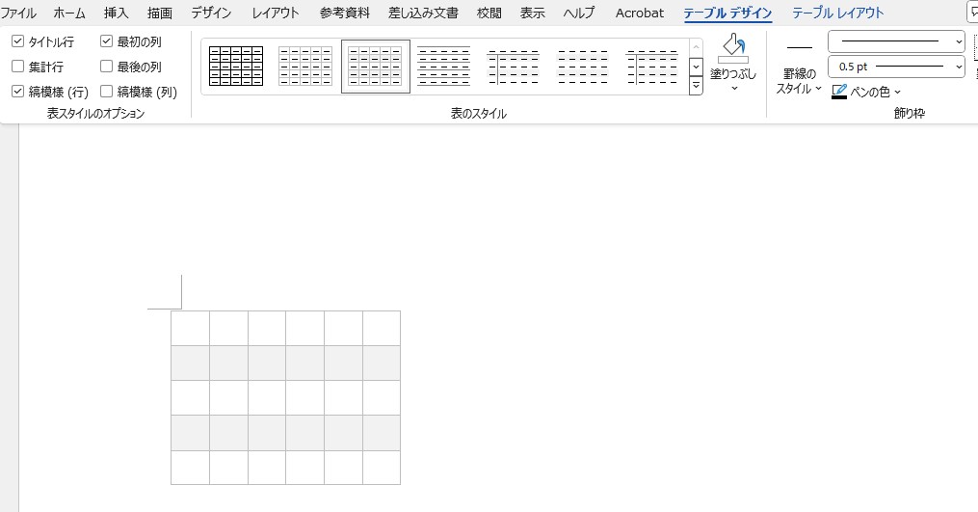Open the ファイル menu
978x512 pixels.
pos(18,13)
